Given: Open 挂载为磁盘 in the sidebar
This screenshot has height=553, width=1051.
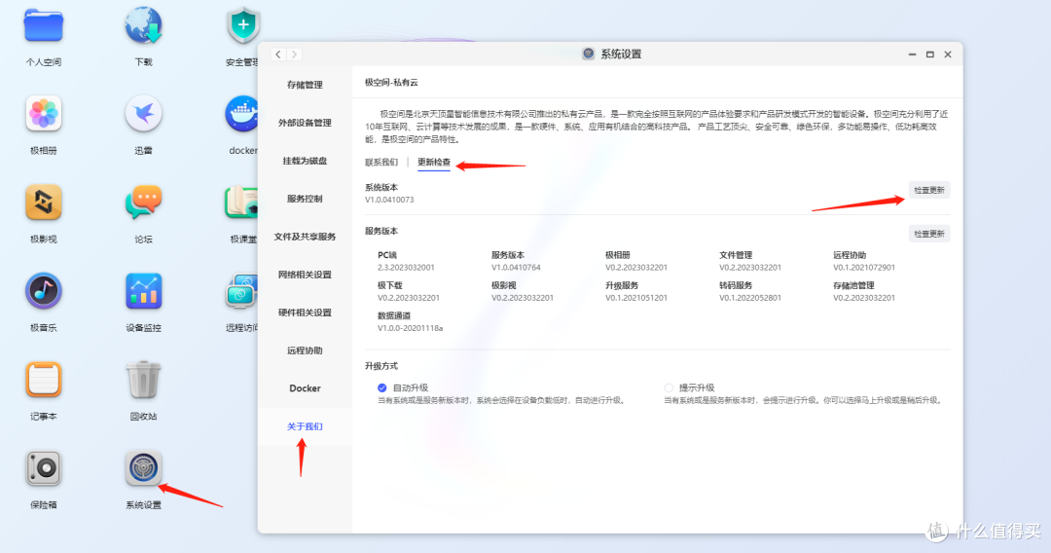Looking at the screenshot, I should click(x=305, y=161).
